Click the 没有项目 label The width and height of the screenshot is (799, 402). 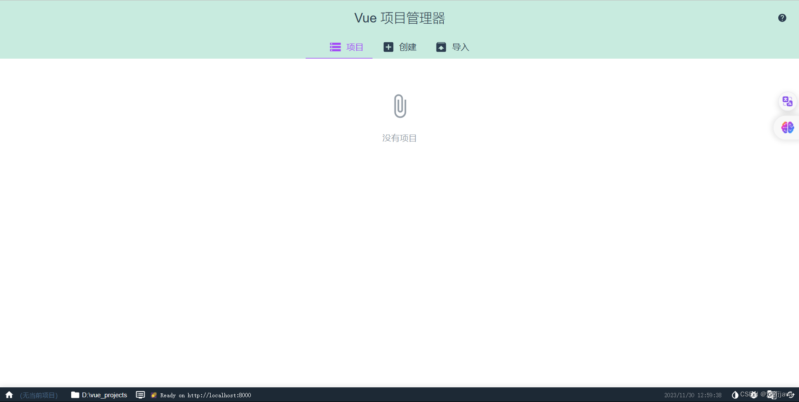[x=399, y=138]
